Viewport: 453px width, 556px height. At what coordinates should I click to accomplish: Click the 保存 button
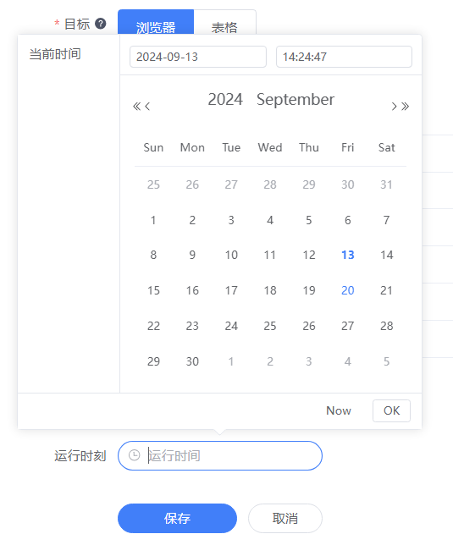pyautogui.click(x=177, y=518)
